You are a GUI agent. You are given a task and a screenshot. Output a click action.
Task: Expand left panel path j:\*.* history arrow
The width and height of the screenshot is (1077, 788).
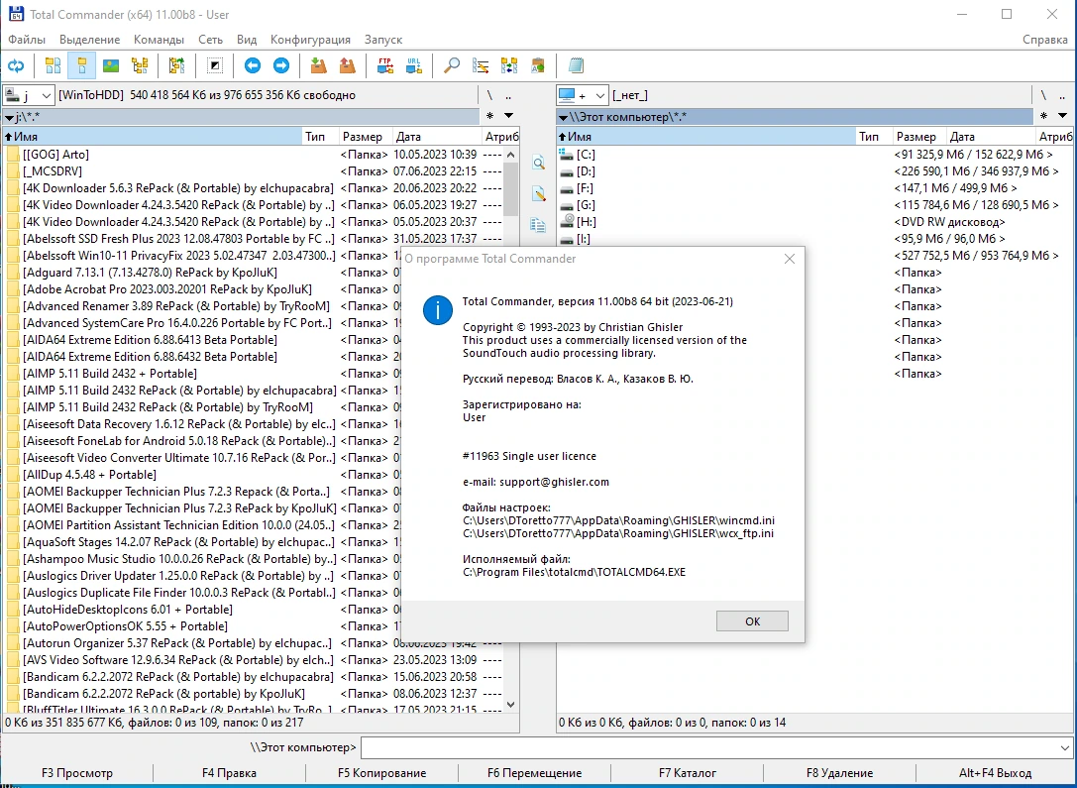(9, 118)
